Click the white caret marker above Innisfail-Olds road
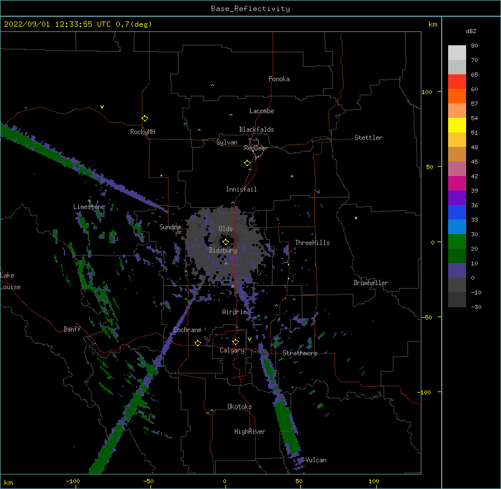Viewport: 501px width, 489px height. coord(232,202)
